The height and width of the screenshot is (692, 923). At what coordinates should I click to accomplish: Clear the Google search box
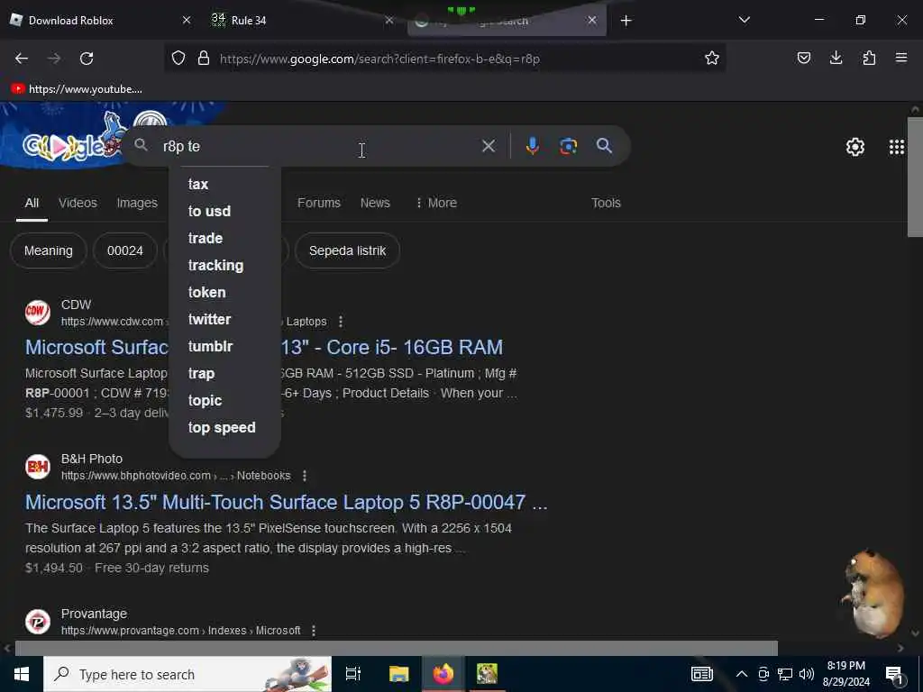tap(488, 146)
